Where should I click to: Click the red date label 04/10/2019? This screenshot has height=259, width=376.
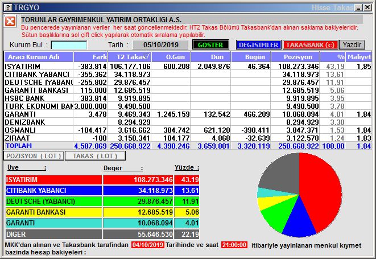(148, 245)
